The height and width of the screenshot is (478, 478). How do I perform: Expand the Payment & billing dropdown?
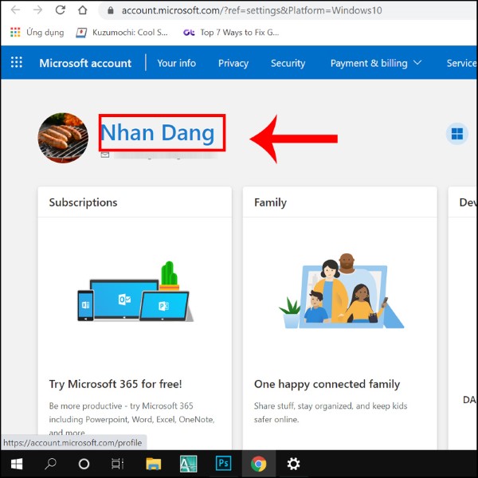pos(375,63)
